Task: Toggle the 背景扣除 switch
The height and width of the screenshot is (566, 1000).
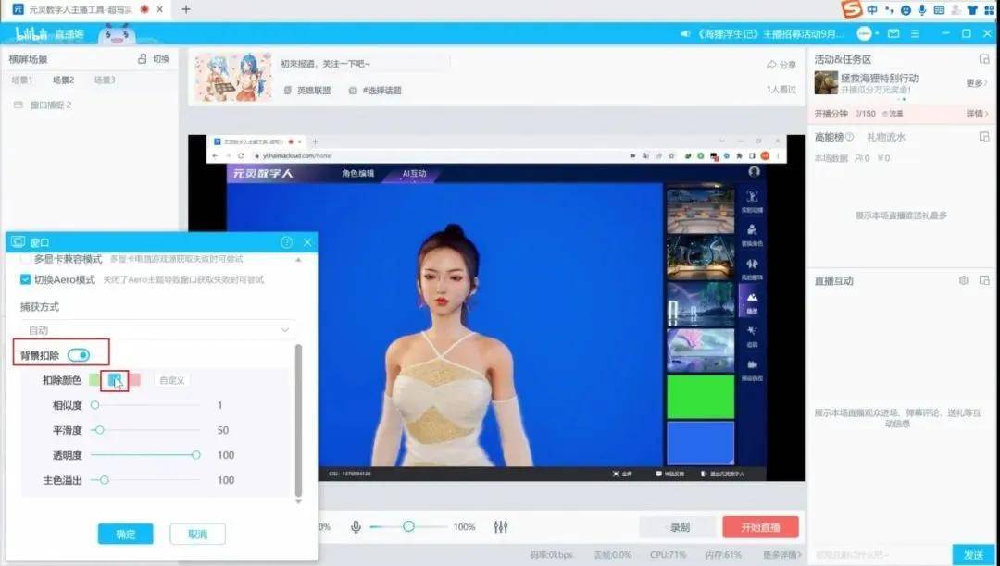Action: 79,355
